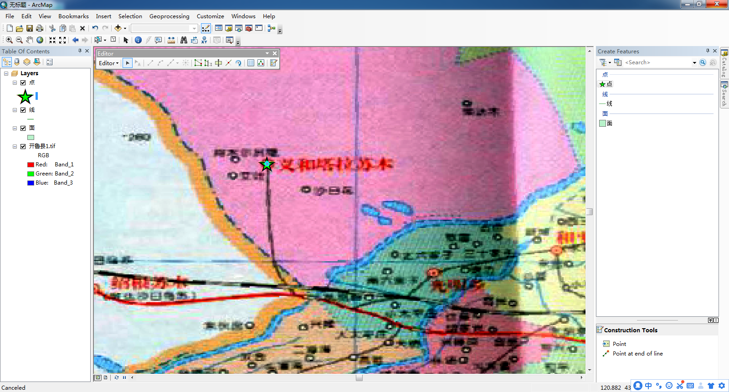Print the map

click(x=40, y=28)
